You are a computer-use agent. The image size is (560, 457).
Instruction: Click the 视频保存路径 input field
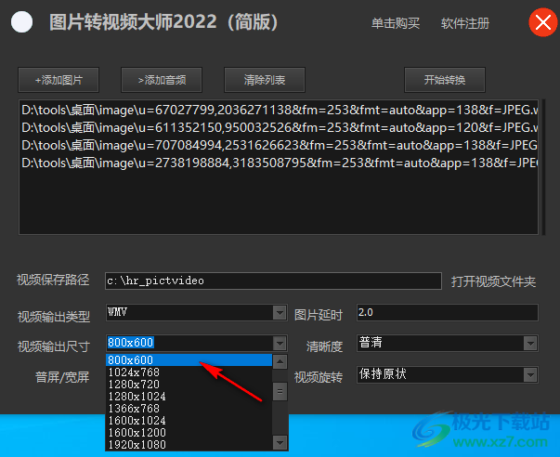(273, 281)
